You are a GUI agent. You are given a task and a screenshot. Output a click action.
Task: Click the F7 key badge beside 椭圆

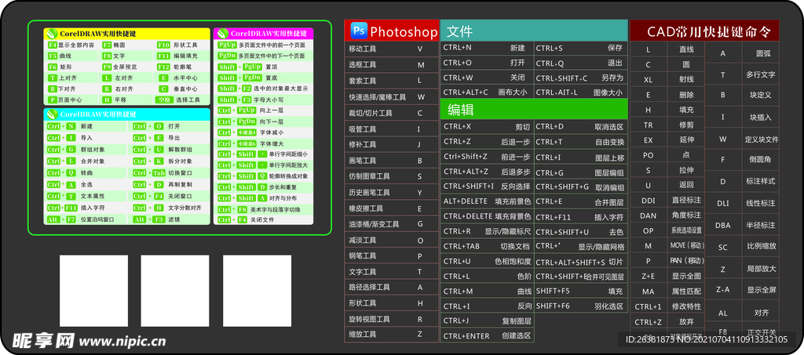[107, 45]
